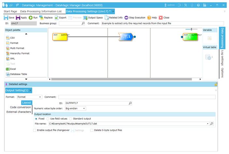Screen dimensions: 229x154
Task: Open the Code conversion tab
Action: coord(20,107)
